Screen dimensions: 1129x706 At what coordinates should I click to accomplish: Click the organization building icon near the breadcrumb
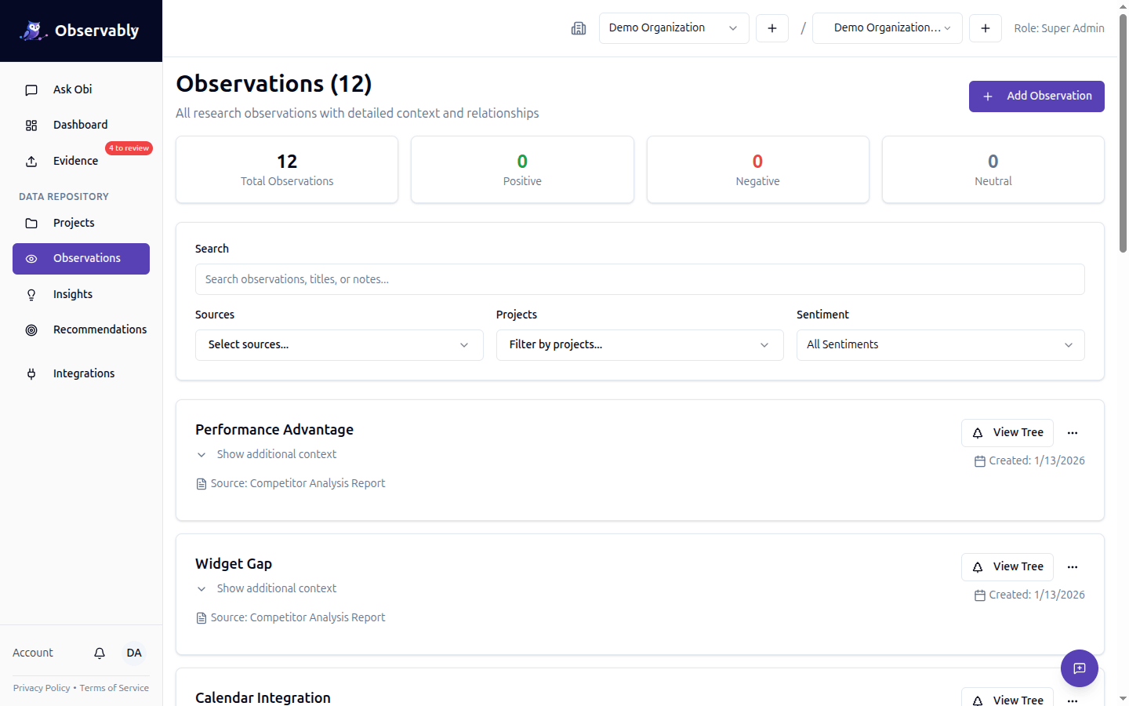point(579,28)
